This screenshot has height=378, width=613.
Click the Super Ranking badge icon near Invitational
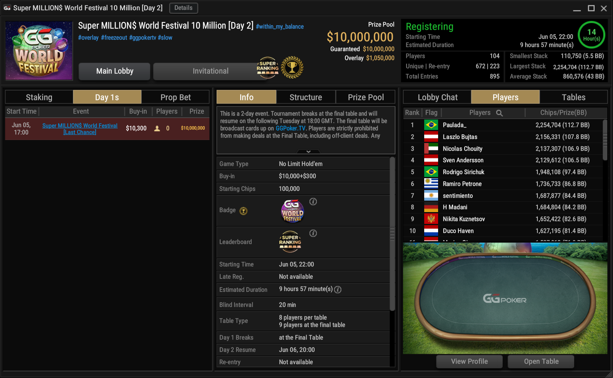pos(268,67)
